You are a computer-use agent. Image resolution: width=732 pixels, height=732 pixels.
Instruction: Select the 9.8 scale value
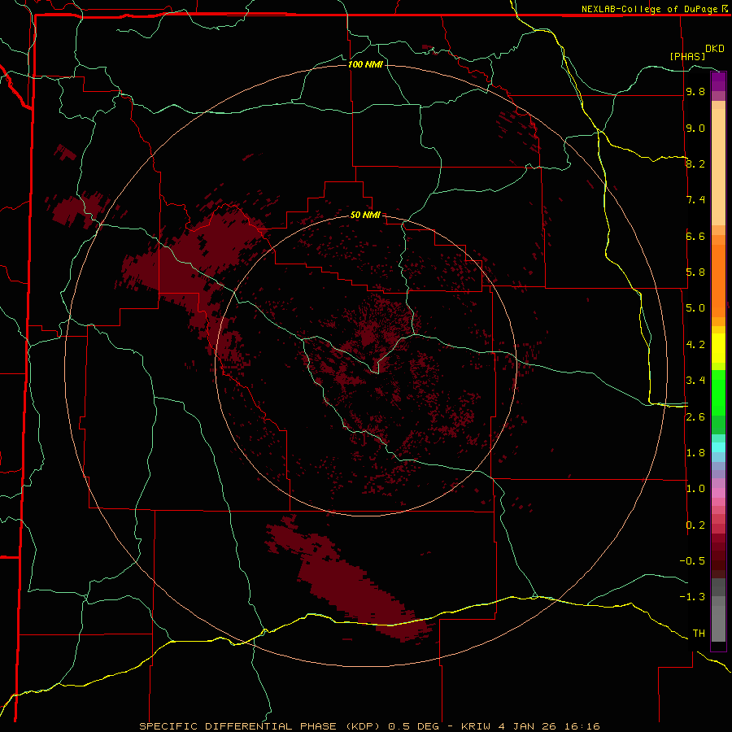pos(695,92)
